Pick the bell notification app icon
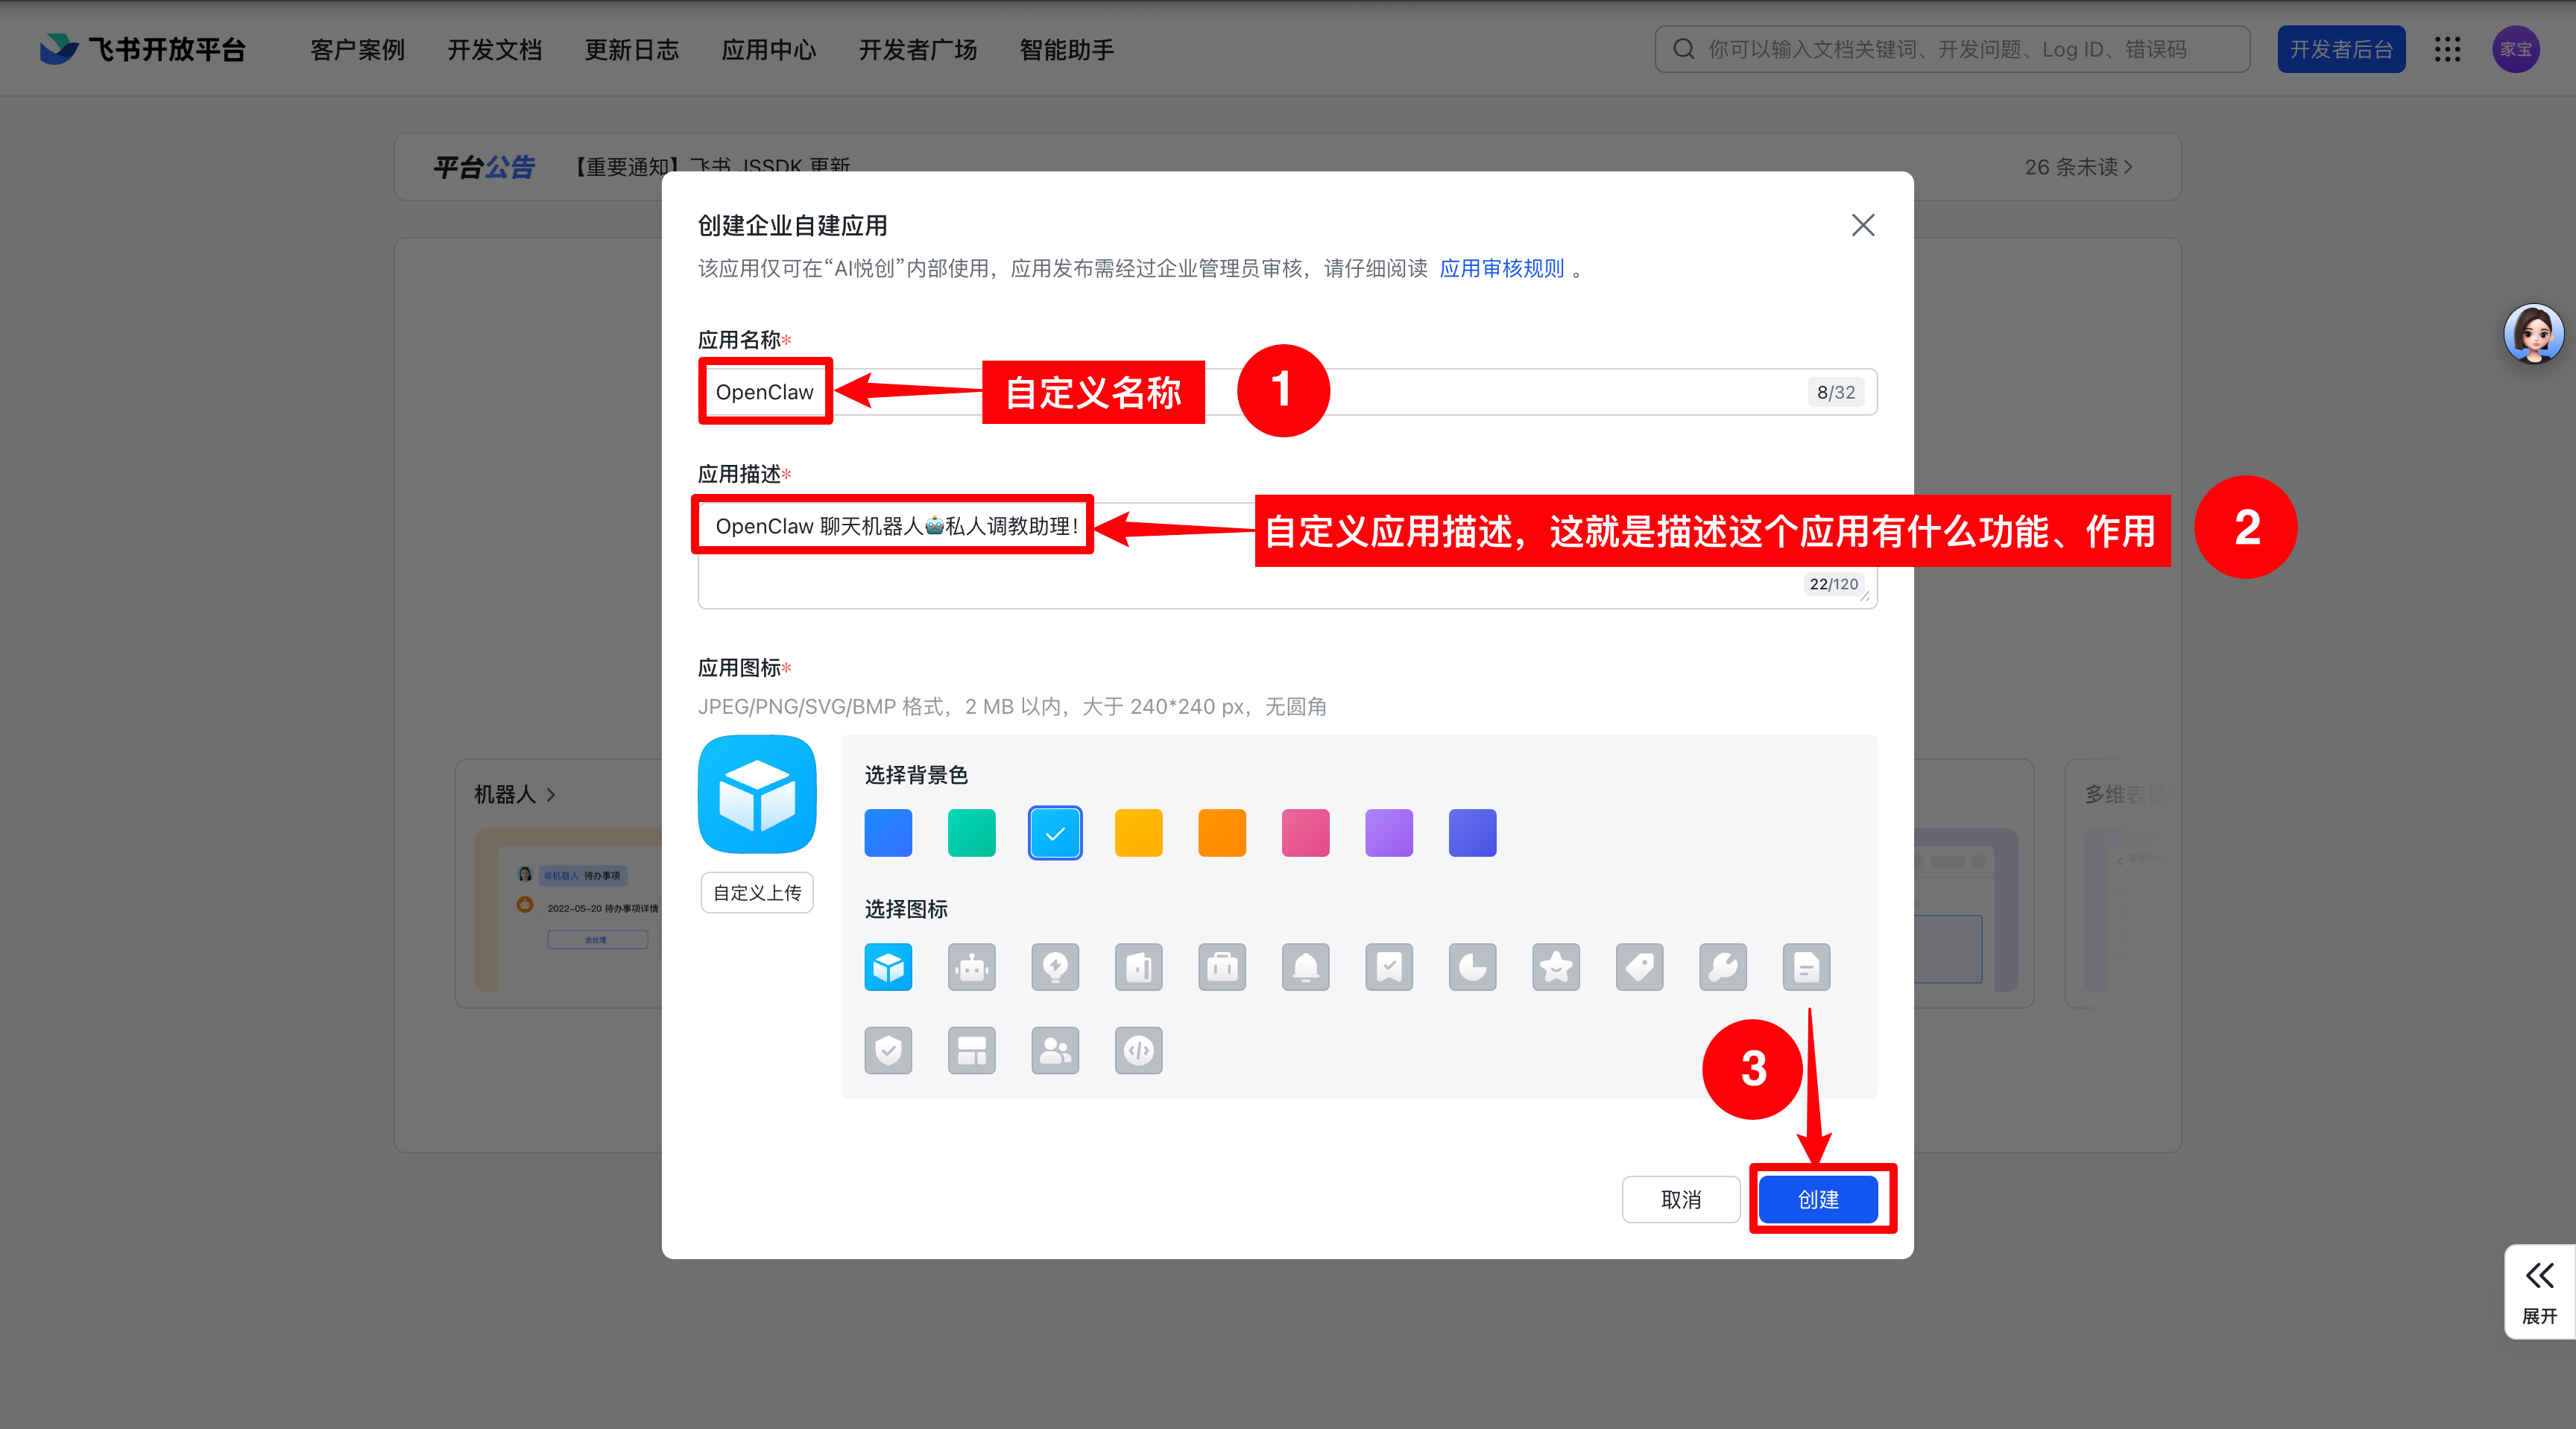 [1305, 966]
